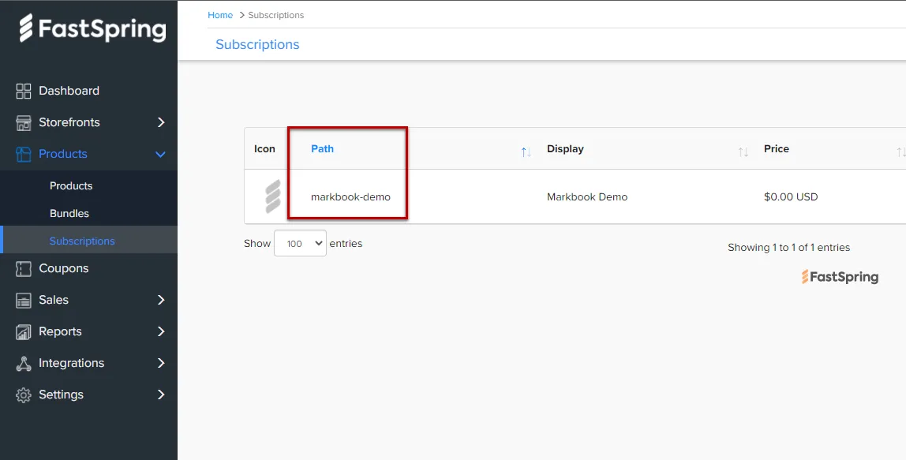Screen dimensions: 906x460
Task: Click the Settings gear icon
Action: [x=23, y=395]
